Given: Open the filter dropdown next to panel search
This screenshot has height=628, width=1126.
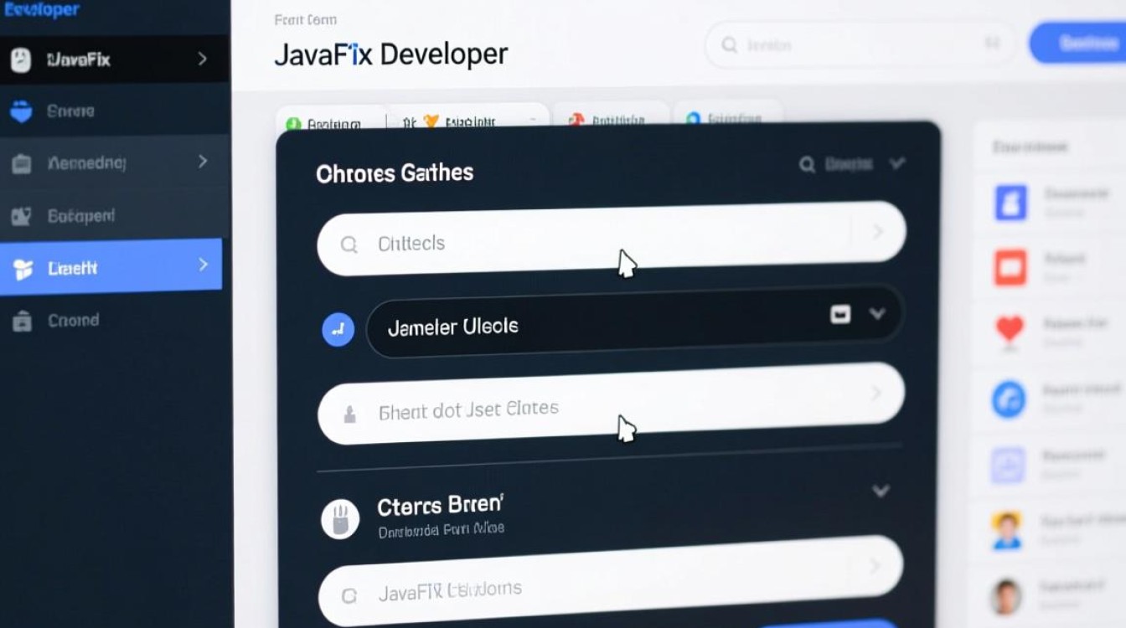Looking at the screenshot, I should click(x=896, y=164).
